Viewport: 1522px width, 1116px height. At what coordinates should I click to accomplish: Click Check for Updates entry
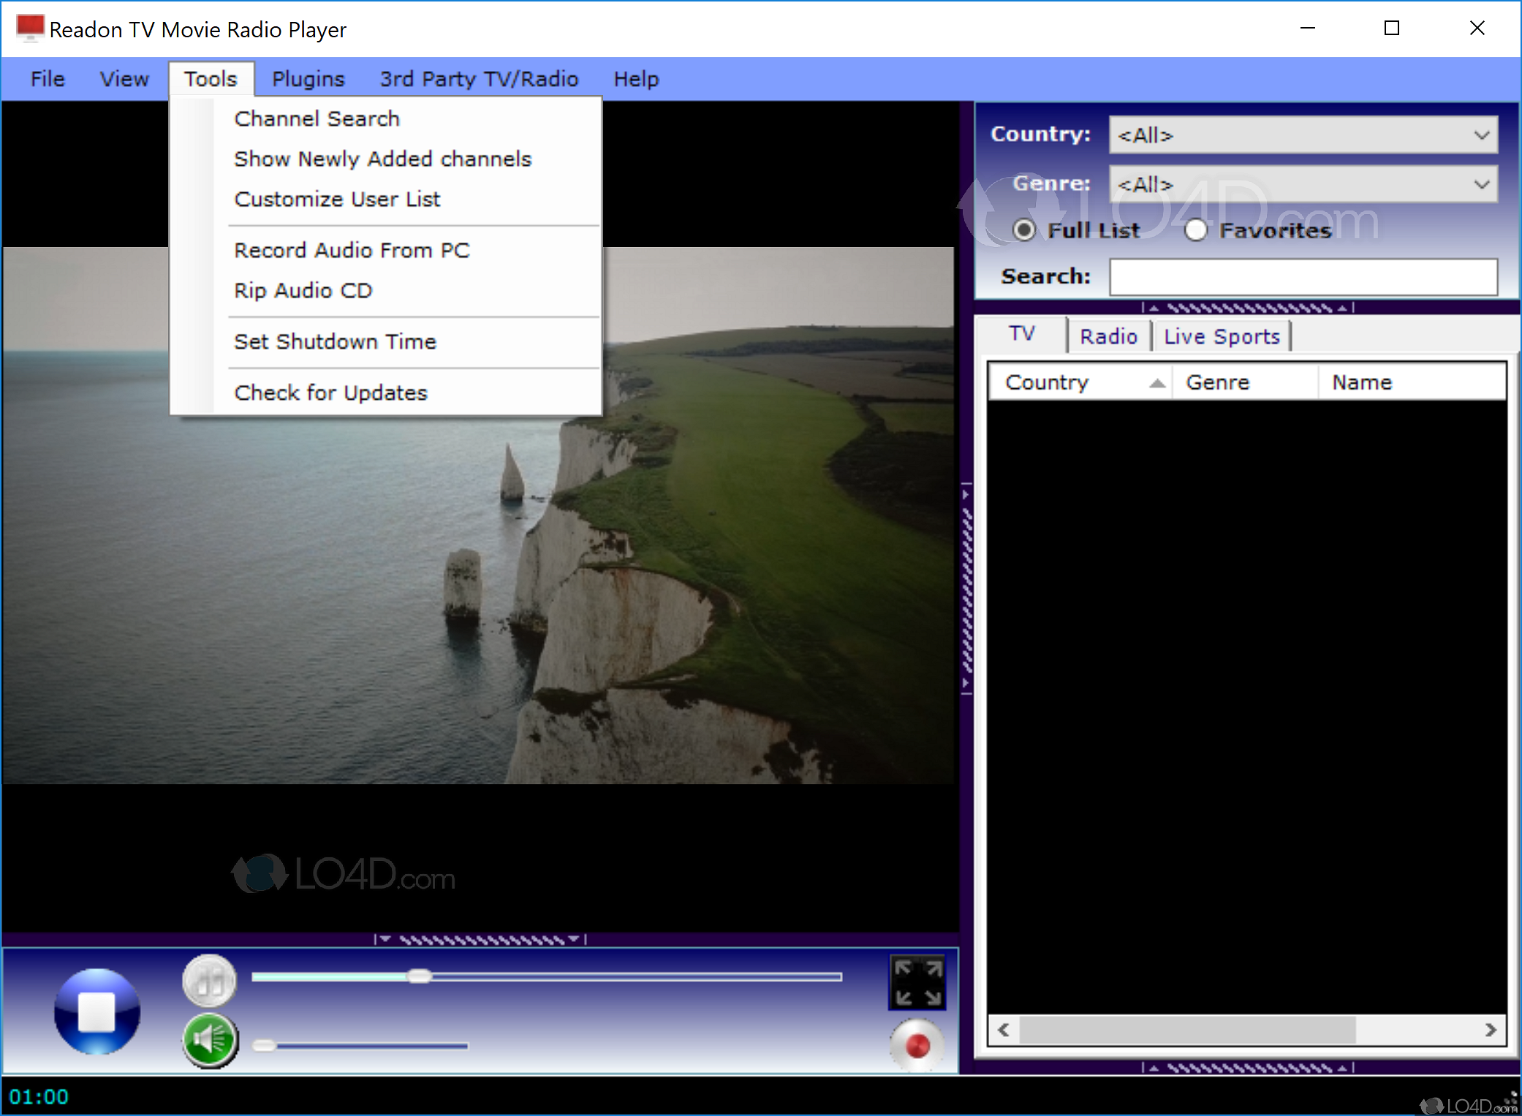pyautogui.click(x=330, y=392)
